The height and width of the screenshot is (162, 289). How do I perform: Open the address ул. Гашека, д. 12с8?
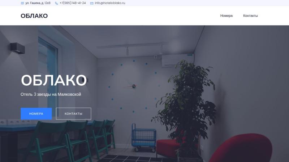(x=38, y=3)
